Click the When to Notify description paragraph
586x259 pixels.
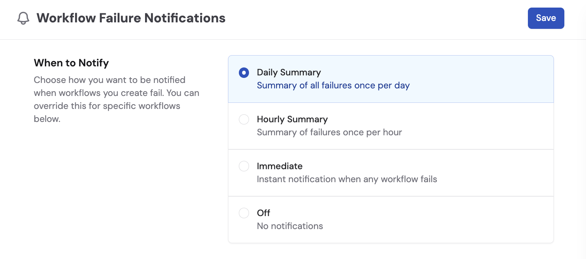[116, 99]
